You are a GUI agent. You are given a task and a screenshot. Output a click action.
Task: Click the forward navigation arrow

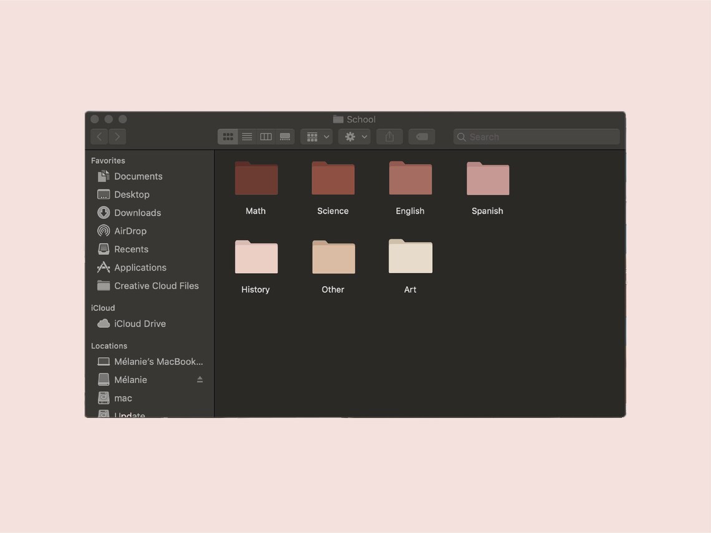point(118,137)
